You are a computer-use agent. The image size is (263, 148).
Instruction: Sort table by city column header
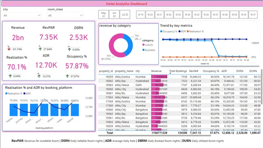coord(138,71)
